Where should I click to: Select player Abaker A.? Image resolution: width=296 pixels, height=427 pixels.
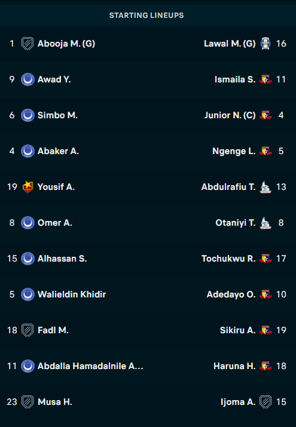click(x=58, y=151)
